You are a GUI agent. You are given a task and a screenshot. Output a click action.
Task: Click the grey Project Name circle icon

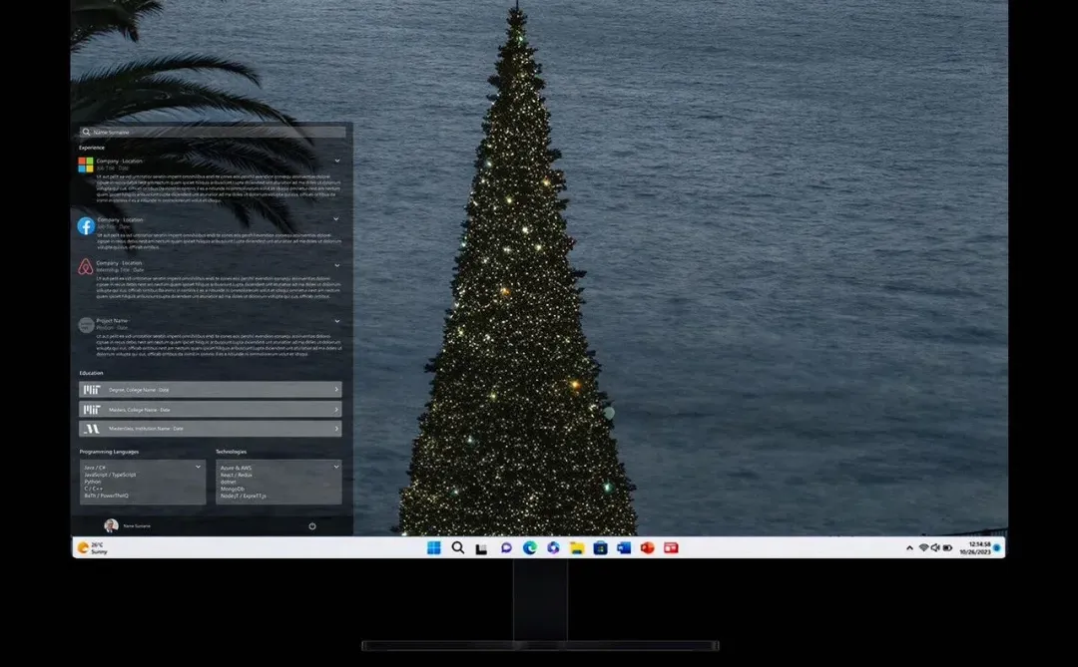coord(86,326)
